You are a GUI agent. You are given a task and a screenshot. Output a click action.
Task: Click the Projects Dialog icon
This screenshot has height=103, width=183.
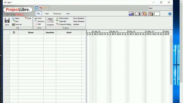(x=57, y=24)
